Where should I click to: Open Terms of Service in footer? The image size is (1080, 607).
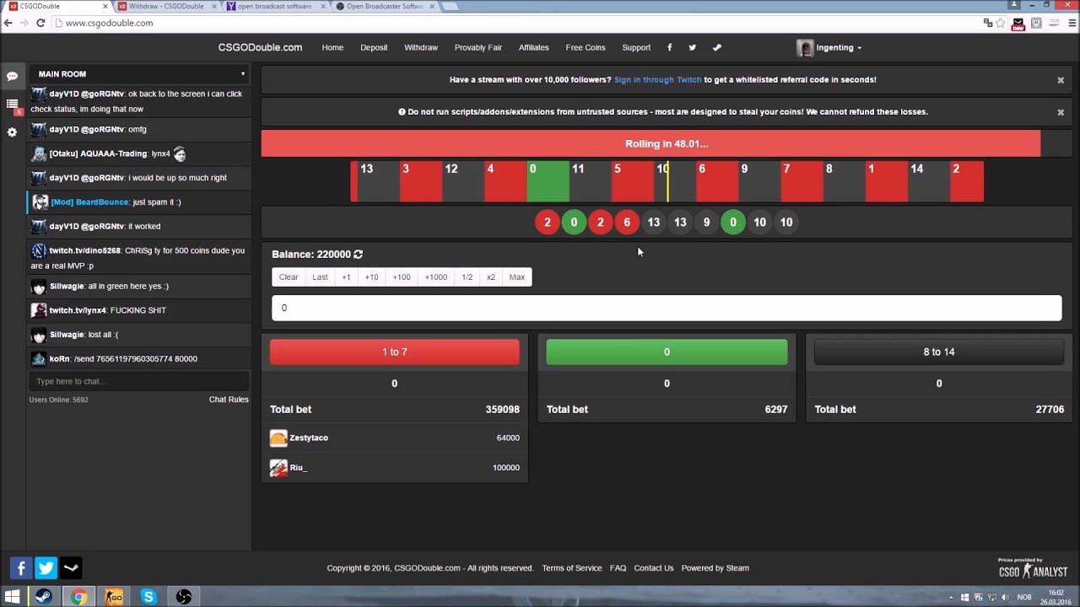[x=572, y=568]
